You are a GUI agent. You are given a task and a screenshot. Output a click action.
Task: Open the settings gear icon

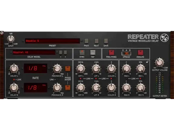(x=2, y=33)
